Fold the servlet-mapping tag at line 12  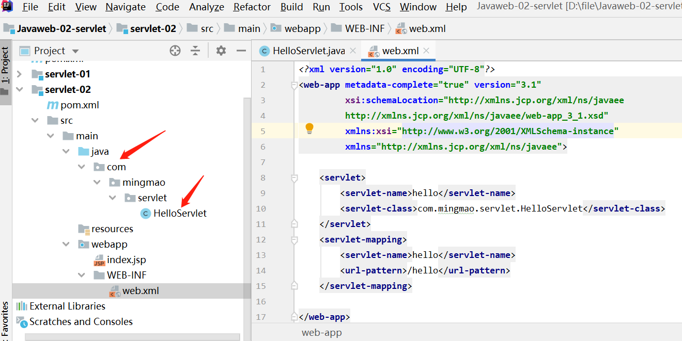pos(294,240)
